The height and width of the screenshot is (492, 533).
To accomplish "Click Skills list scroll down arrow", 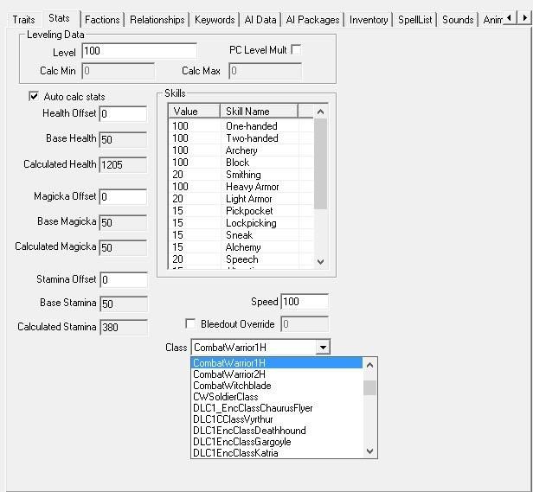I will 320,262.
